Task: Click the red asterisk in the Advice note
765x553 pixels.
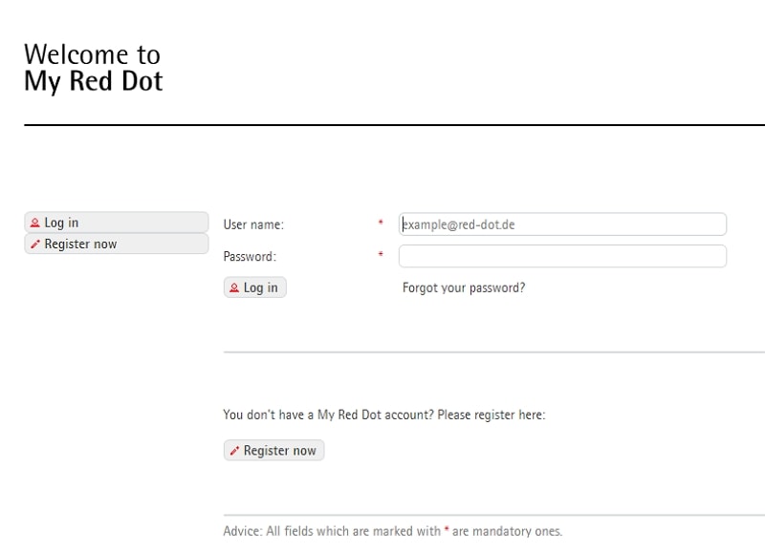Action: [447, 529]
